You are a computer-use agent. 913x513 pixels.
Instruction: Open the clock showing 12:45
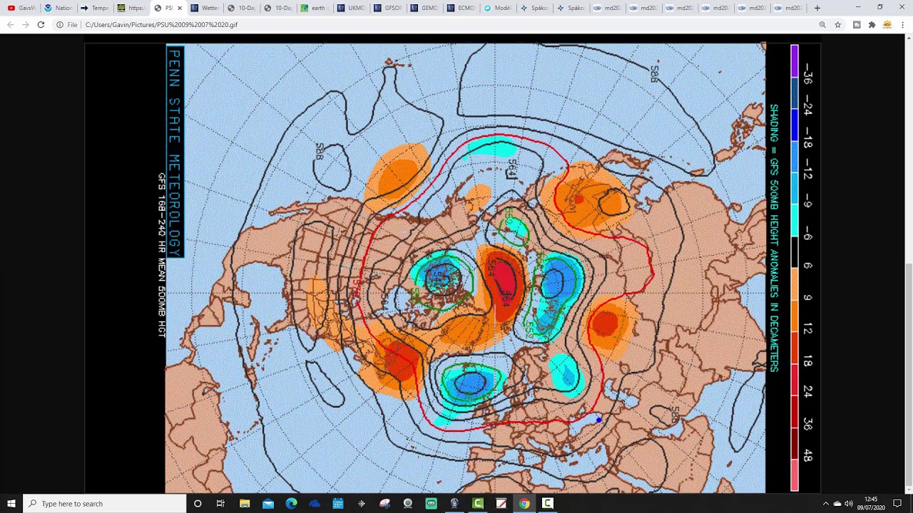coord(870,504)
